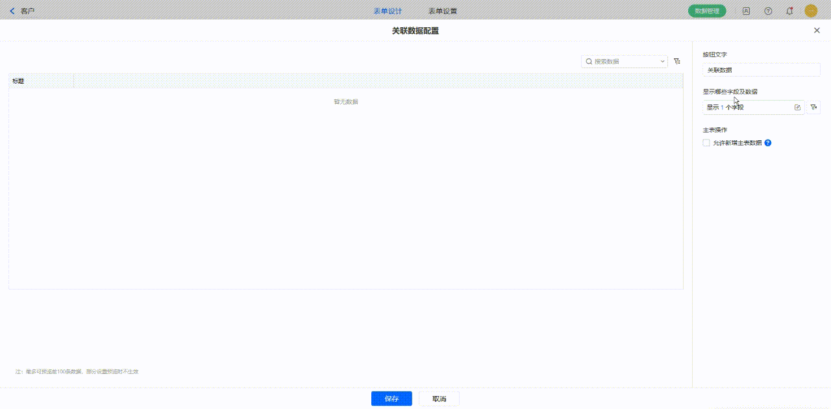The width and height of the screenshot is (831, 409).
Task: Edit the 按钮文字 input showing 关联数据
Action: 762,70
